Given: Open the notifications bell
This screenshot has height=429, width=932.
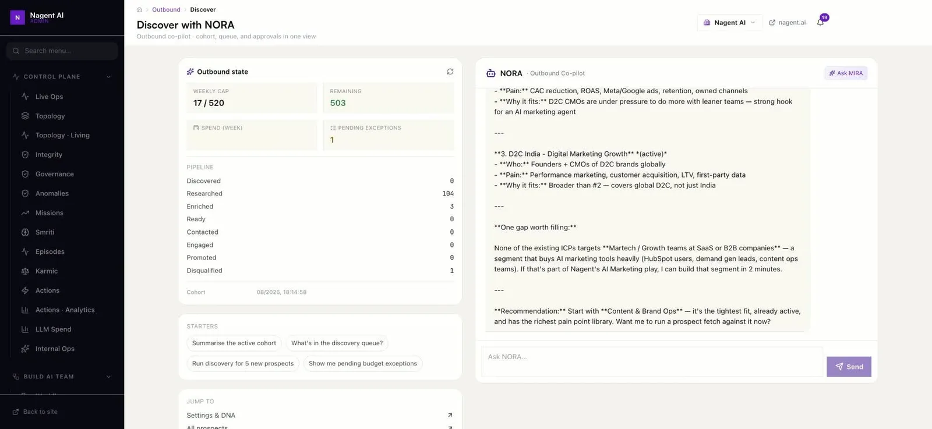Looking at the screenshot, I should tap(820, 23).
